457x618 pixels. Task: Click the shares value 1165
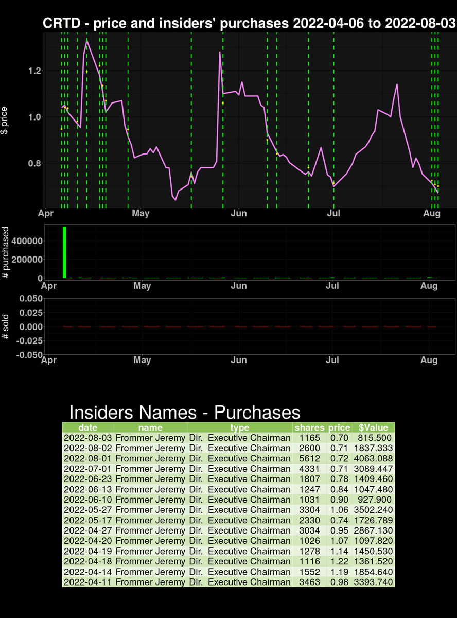(x=309, y=438)
